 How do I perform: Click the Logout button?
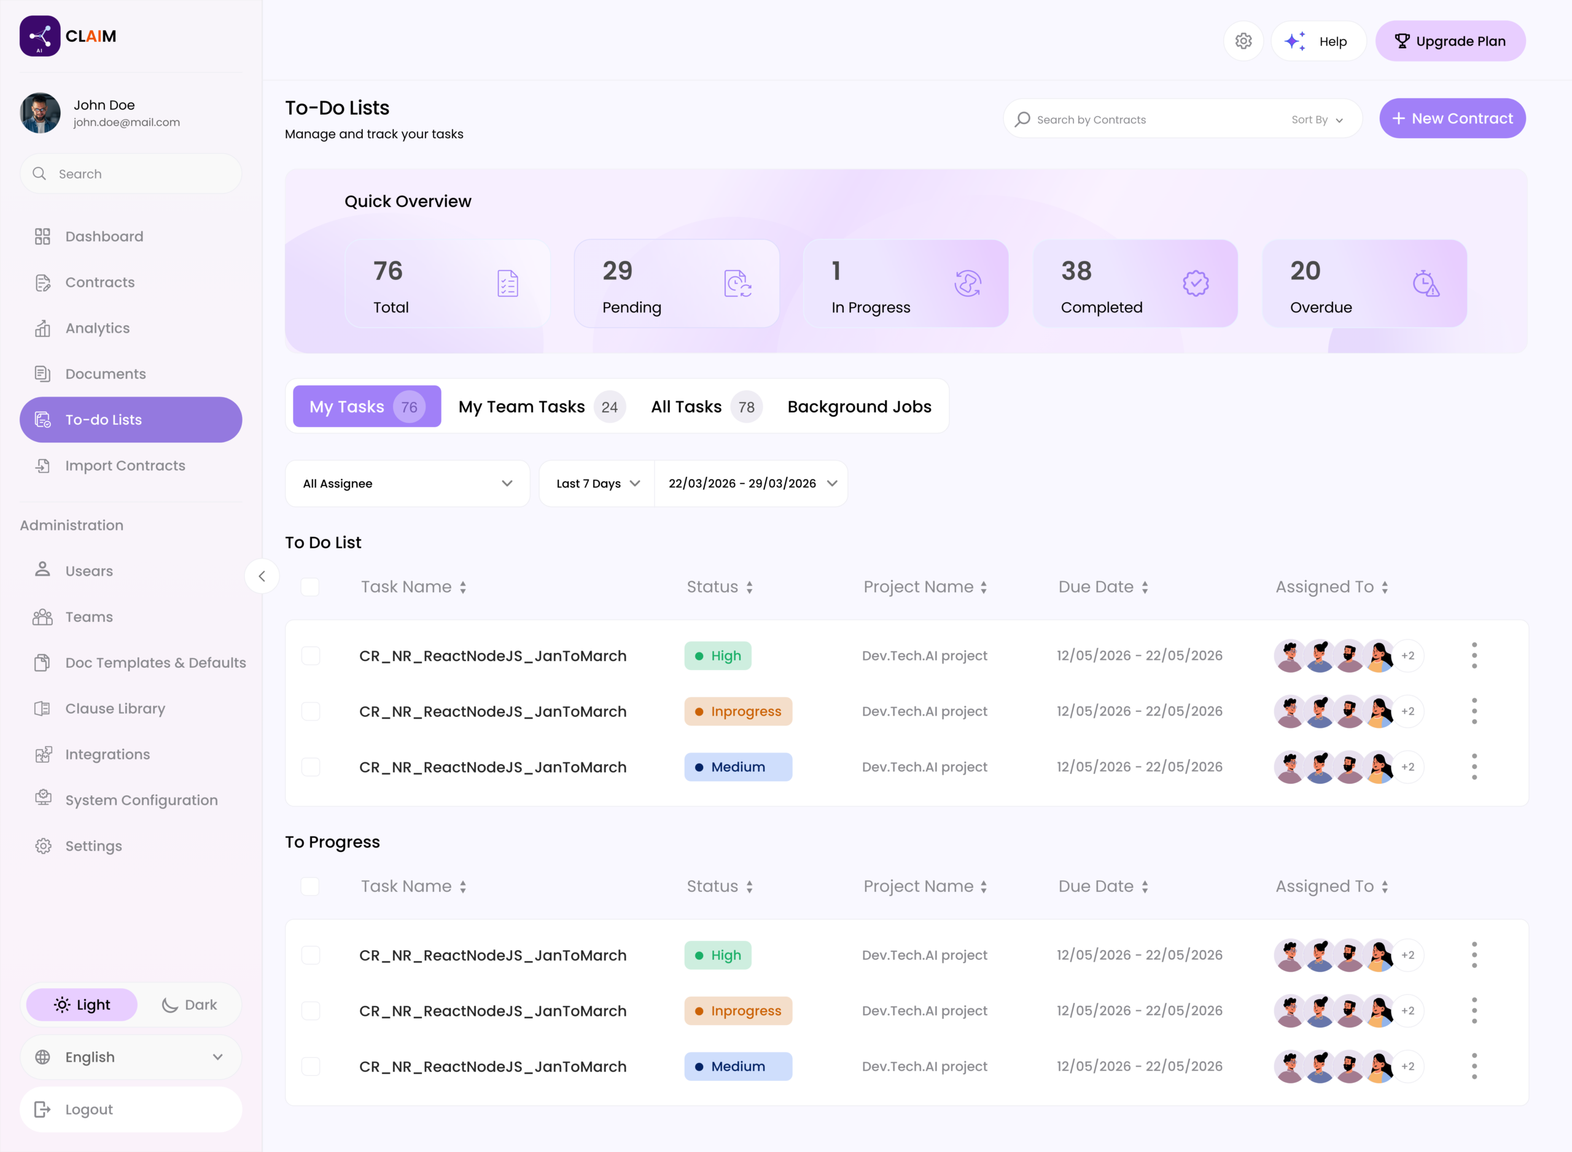[130, 1110]
